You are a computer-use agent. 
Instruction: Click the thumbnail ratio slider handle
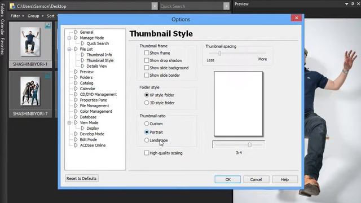pyautogui.click(x=249, y=144)
